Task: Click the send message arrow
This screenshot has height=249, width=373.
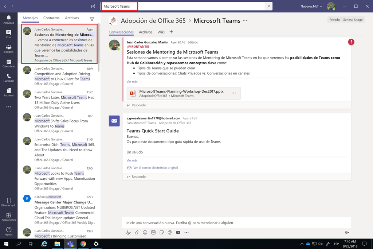Action: [x=347, y=232]
